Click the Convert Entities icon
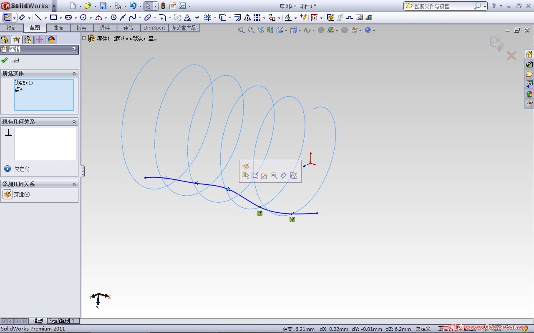Screen dimensions: 534x333 pyautogui.click(x=223, y=17)
